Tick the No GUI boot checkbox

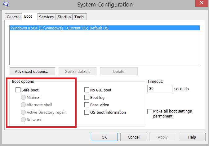87,90
